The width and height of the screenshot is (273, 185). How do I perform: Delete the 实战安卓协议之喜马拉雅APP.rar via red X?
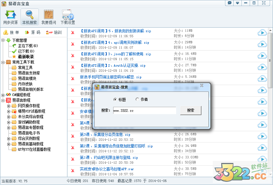point(73,171)
